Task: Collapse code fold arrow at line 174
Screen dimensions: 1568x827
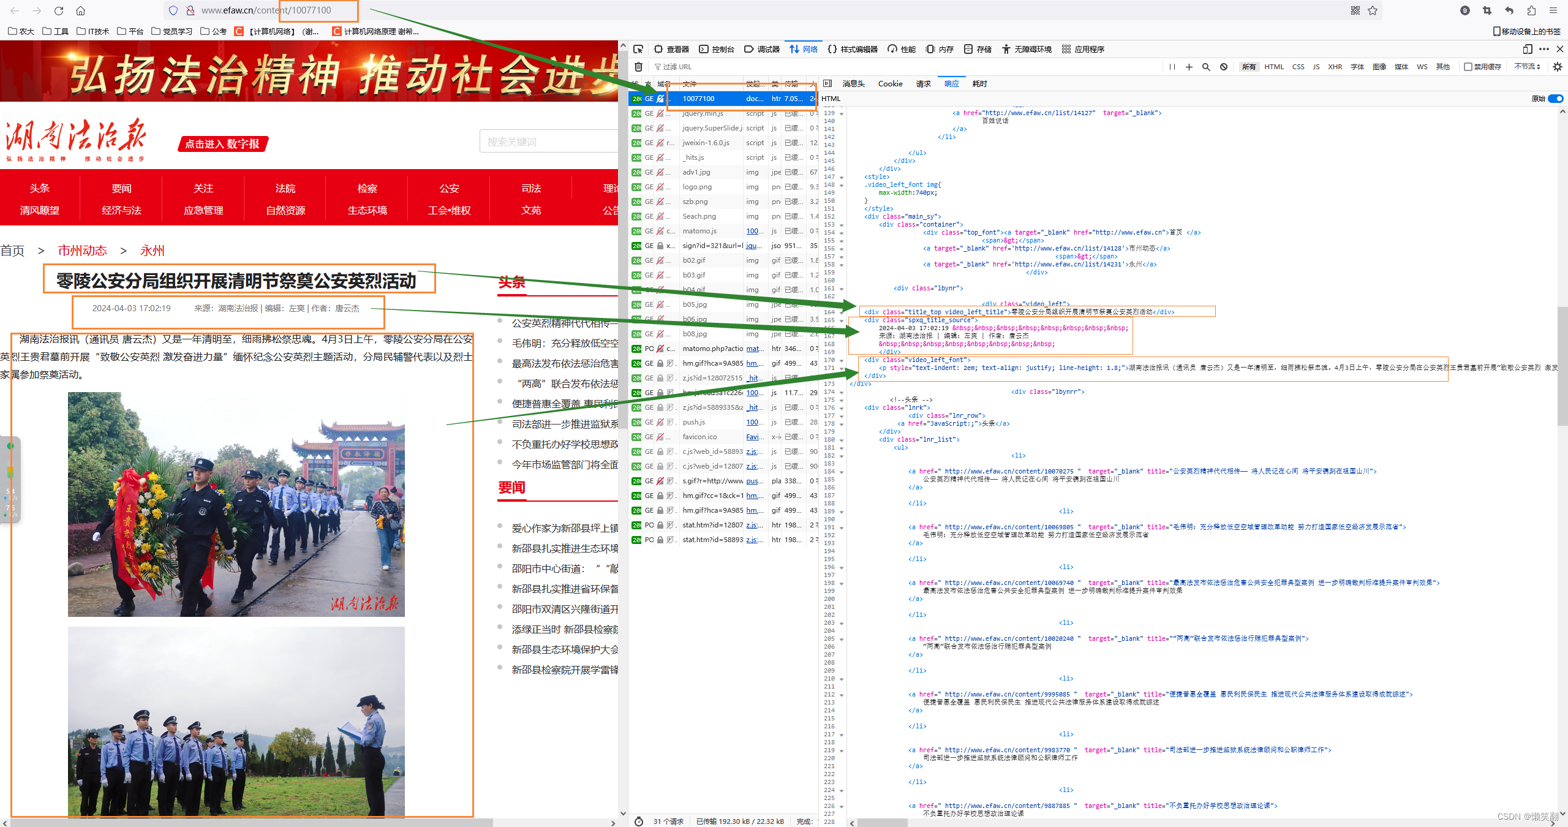Action: click(x=842, y=392)
